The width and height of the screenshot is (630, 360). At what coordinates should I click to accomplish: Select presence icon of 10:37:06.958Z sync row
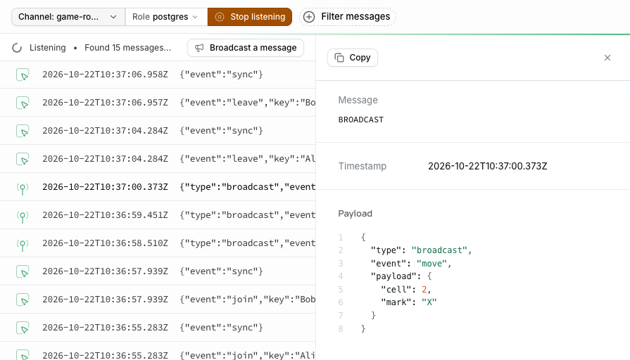point(23,75)
